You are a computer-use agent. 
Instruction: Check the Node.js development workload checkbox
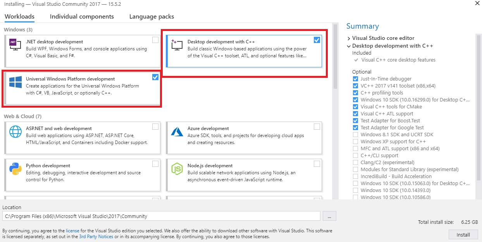[x=317, y=164]
